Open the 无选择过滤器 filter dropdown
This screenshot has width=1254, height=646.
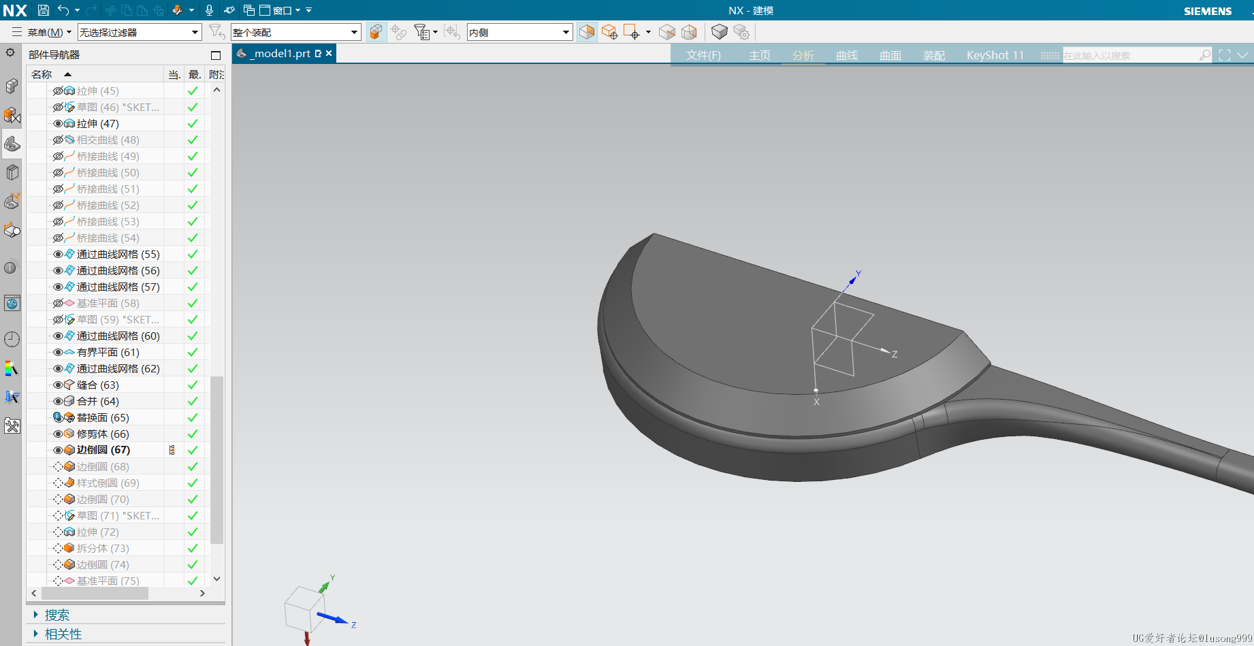(x=140, y=32)
